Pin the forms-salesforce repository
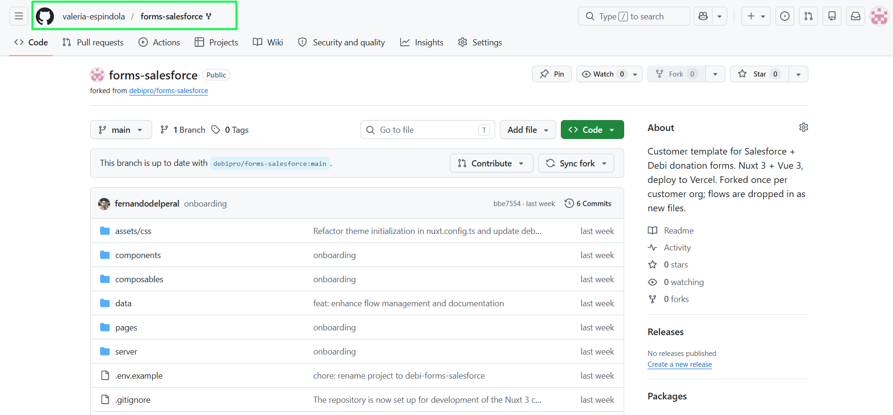Image resolution: width=893 pixels, height=415 pixels. tap(552, 74)
